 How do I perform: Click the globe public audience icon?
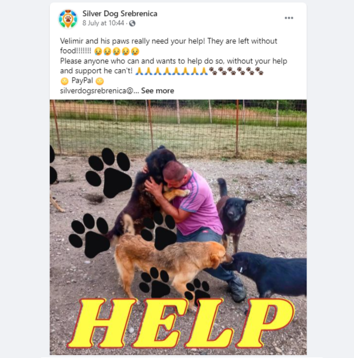132,23
